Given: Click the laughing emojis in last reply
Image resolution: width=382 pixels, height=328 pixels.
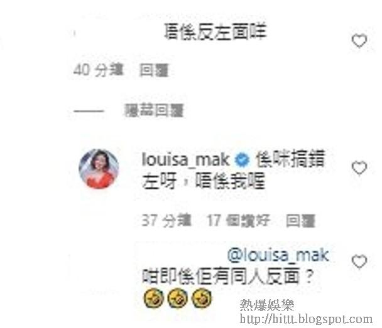Looking at the screenshot, I should pos(177,298).
